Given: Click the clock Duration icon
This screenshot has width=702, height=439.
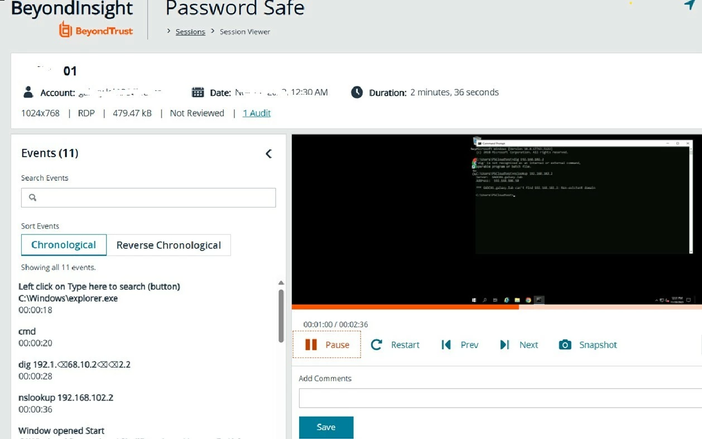Looking at the screenshot, I should (x=357, y=93).
